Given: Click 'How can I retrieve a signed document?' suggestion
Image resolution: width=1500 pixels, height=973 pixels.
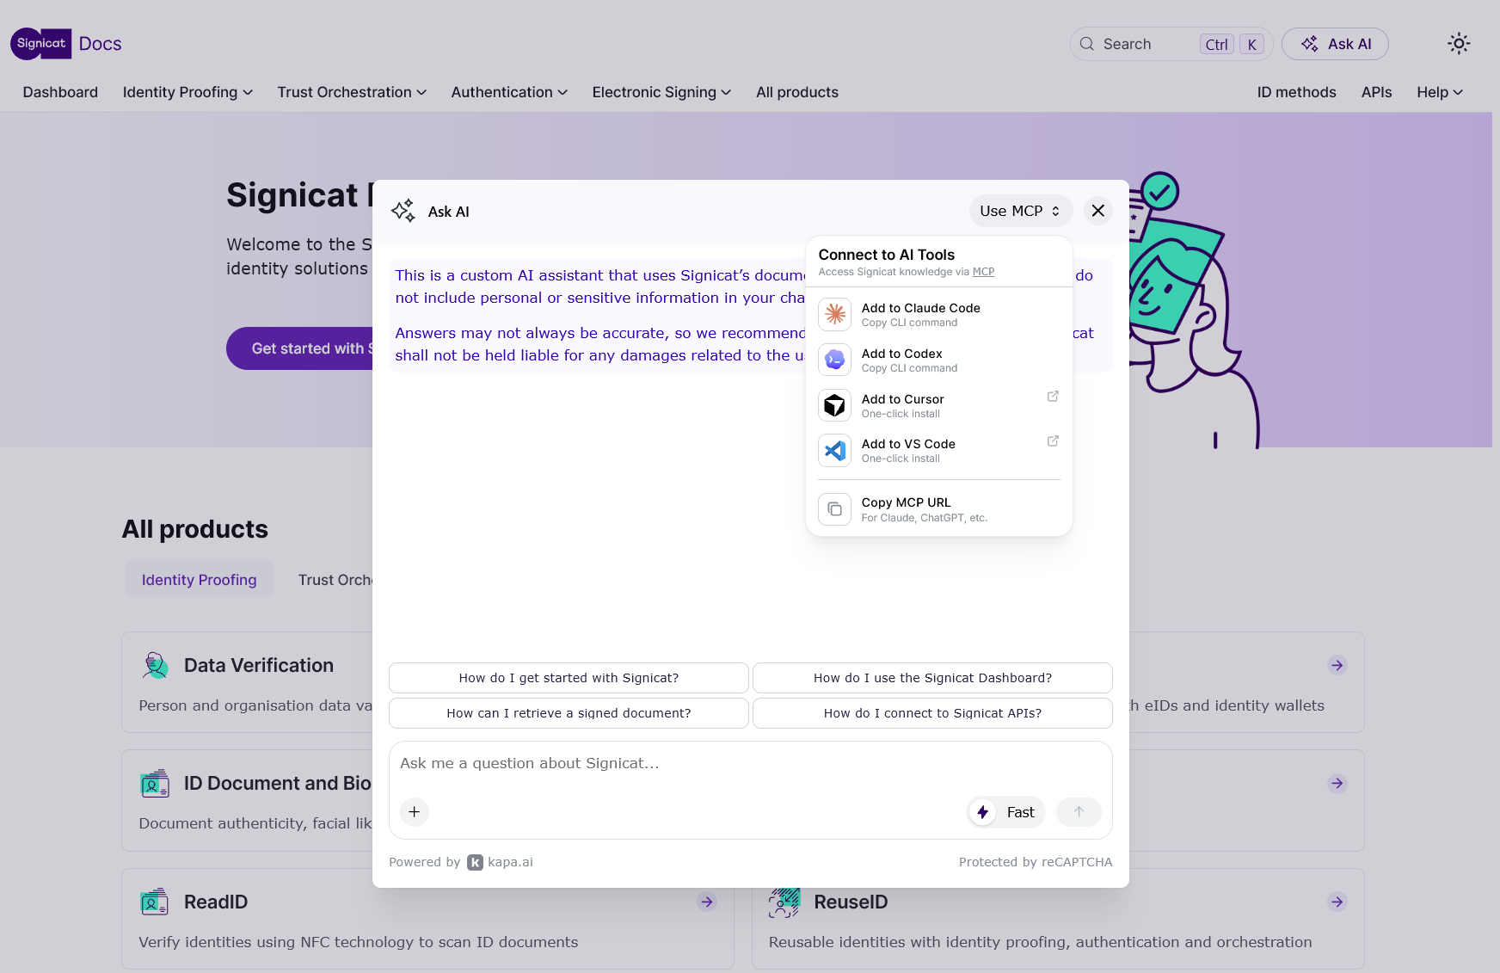Looking at the screenshot, I should [569, 713].
